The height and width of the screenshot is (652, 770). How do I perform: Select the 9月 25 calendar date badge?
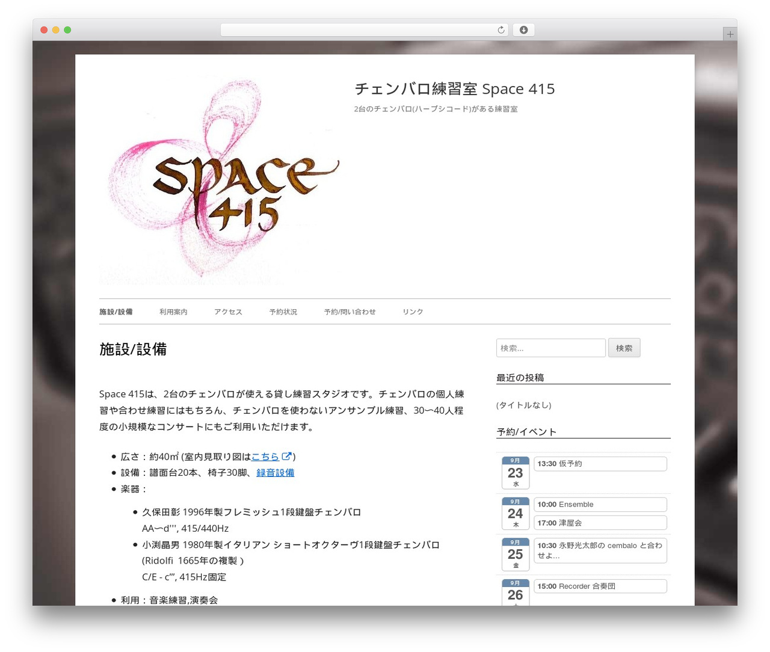coord(516,555)
